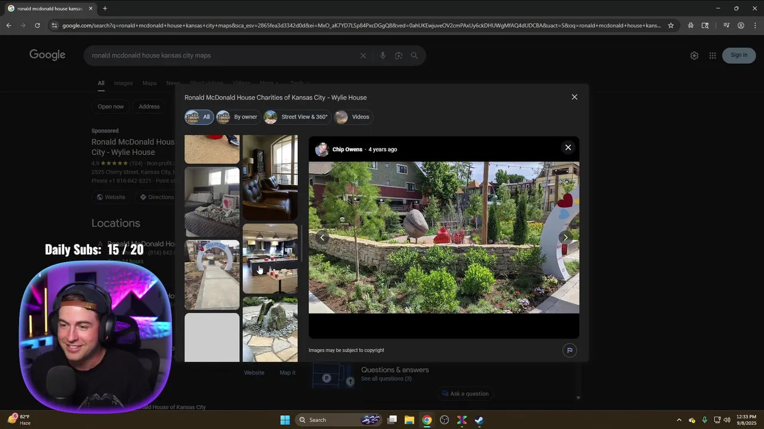Filter photos By owner
Screen dimensions: 764x429
(238, 117)
